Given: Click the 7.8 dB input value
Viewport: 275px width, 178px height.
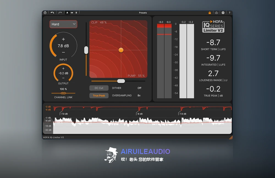Looking at the screenshot, I should coord(63,46).
